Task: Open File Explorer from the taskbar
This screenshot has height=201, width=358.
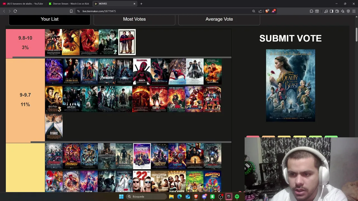Action: point(171,197)
